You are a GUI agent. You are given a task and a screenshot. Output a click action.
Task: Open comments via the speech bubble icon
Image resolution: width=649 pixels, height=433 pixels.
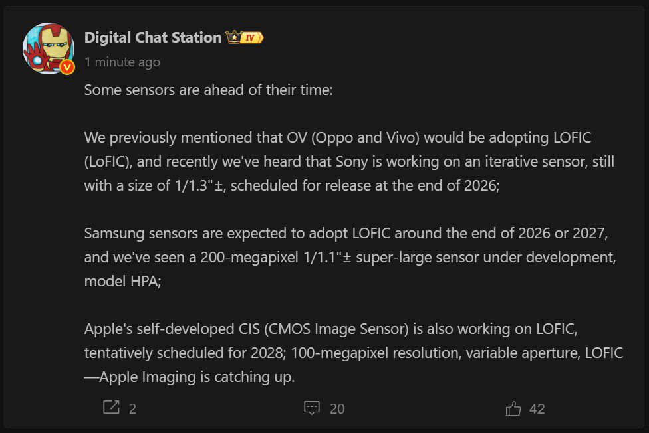coord(312,408)
